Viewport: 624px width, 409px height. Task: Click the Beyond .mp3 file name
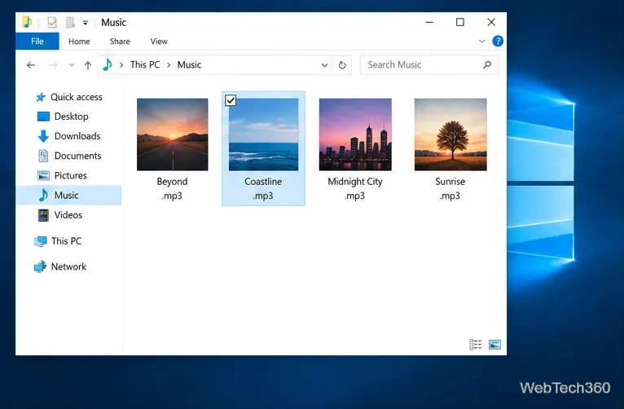[172, 188]
